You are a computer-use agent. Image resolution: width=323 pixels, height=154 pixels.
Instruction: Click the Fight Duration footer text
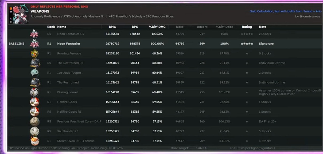click(66, 148)
